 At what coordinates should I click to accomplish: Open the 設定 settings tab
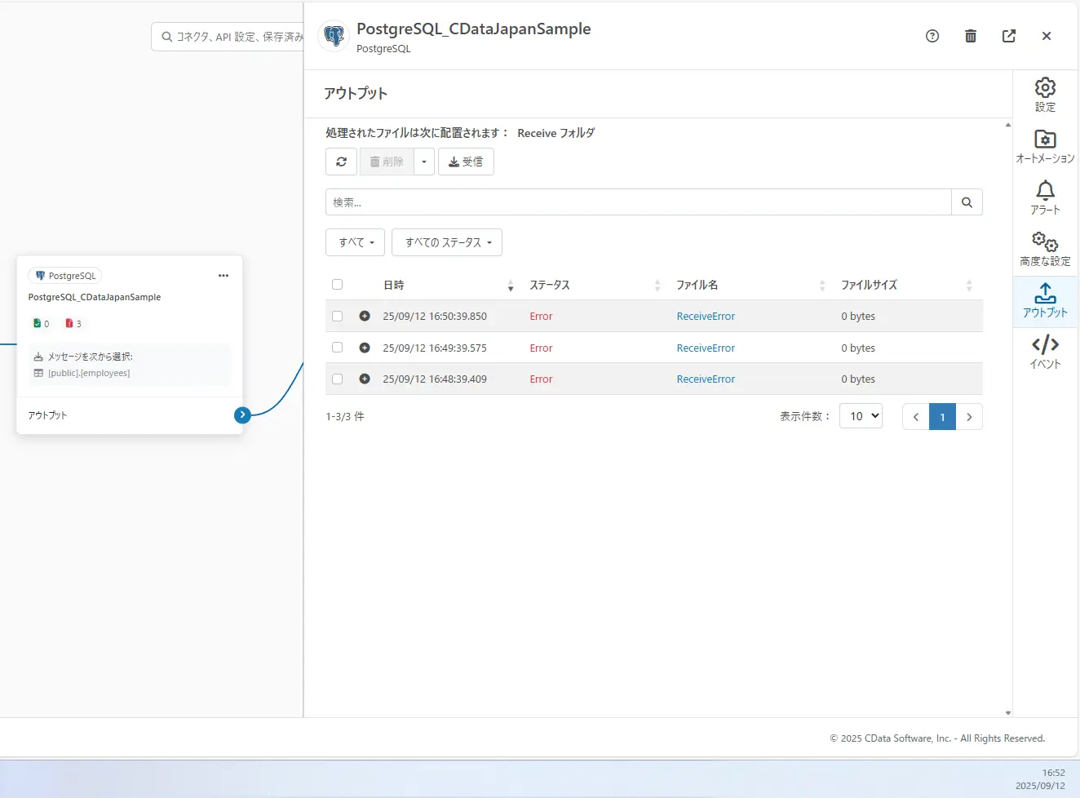(1046, 95)
